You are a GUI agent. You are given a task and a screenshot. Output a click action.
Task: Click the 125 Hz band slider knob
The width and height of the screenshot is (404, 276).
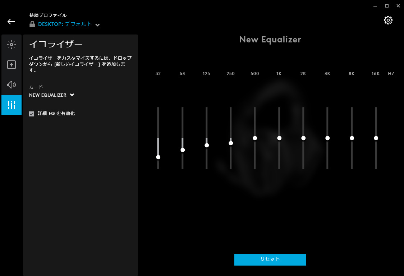207,145
